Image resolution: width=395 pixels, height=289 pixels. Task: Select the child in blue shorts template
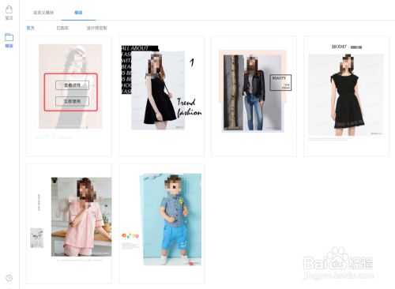[x=161, y=223]
